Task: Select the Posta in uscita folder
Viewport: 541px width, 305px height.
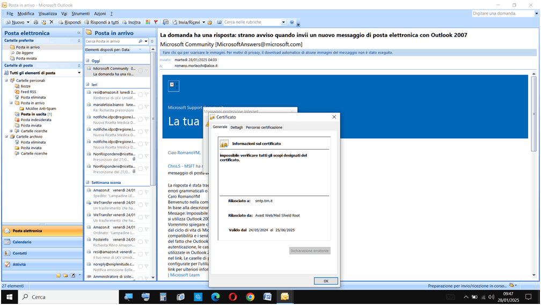Action: [x=33, y=114]
